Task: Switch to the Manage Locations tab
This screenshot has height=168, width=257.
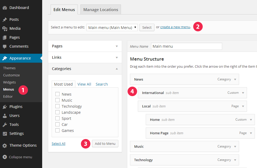Action: [x=101, y=10]
